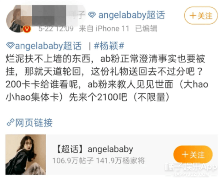Click the orange V verification badge
The image size is (222, 182).
pyautogui.click(x=27, y=29)
